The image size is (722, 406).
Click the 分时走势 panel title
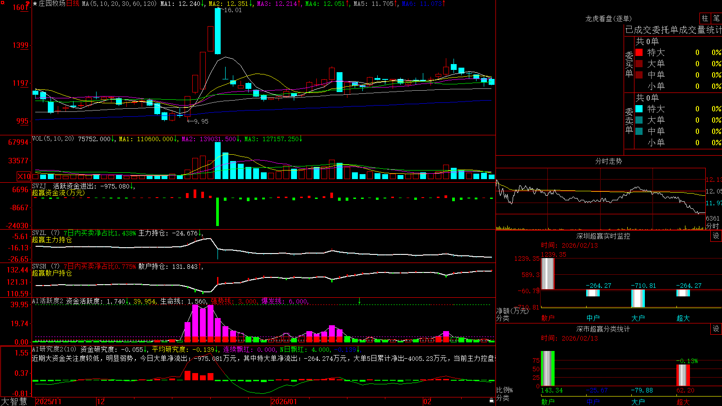(x=608, y=161)
